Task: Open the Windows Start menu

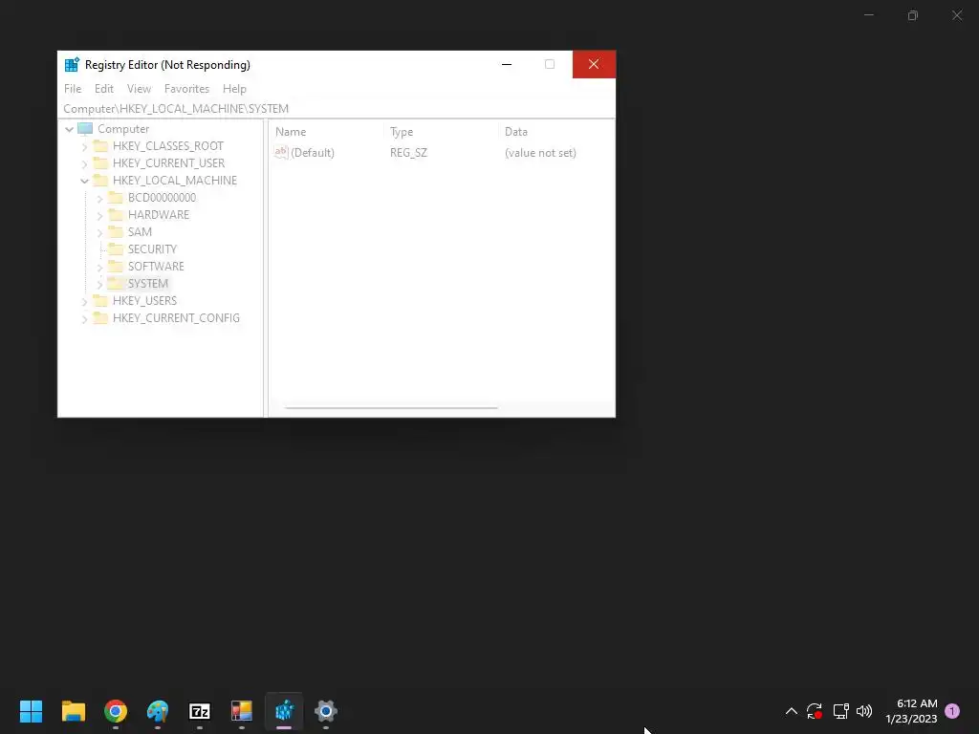Action: pyautogui.click(x=32, y=711)
